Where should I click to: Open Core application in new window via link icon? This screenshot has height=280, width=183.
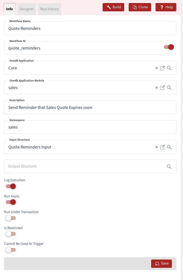click(162, 68)
